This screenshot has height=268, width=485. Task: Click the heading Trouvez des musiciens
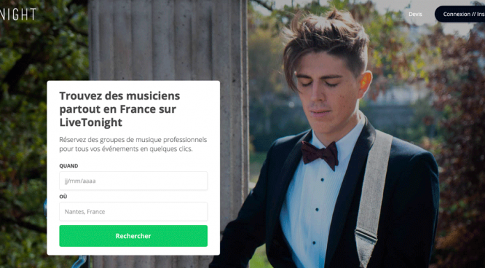click(119, 96)
